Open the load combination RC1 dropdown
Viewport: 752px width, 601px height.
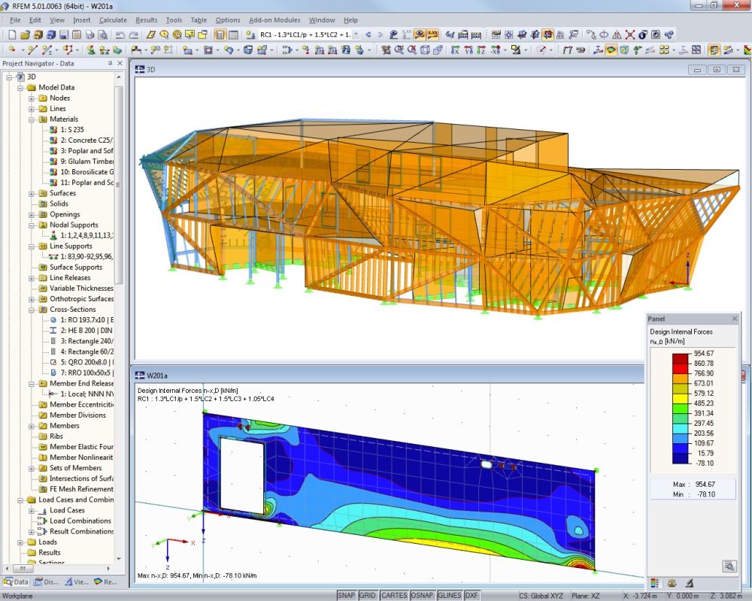pyautogui.click(x=356, y=35)
